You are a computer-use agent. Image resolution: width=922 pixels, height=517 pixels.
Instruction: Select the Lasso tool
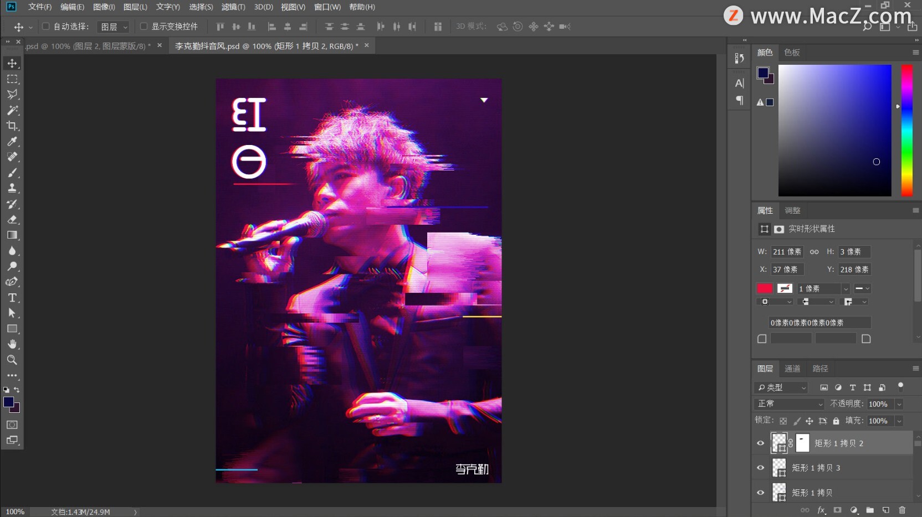[x=12, y=95]
